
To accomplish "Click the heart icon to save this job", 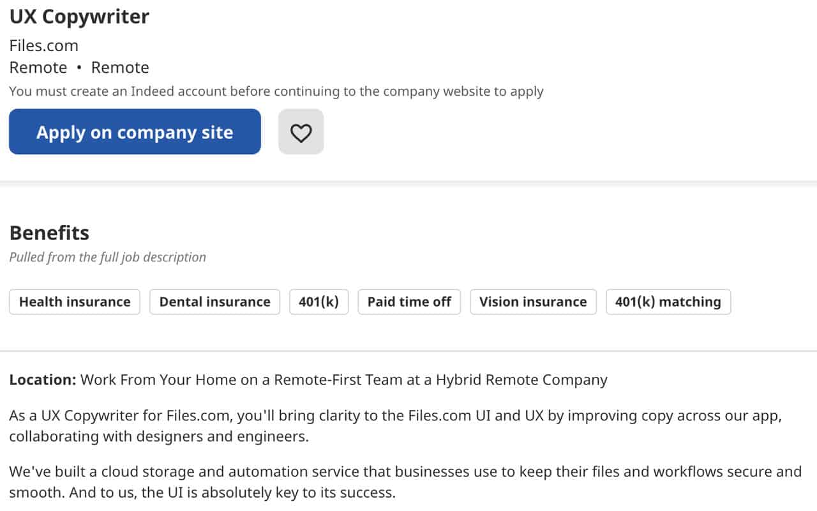I will point(301,132).
